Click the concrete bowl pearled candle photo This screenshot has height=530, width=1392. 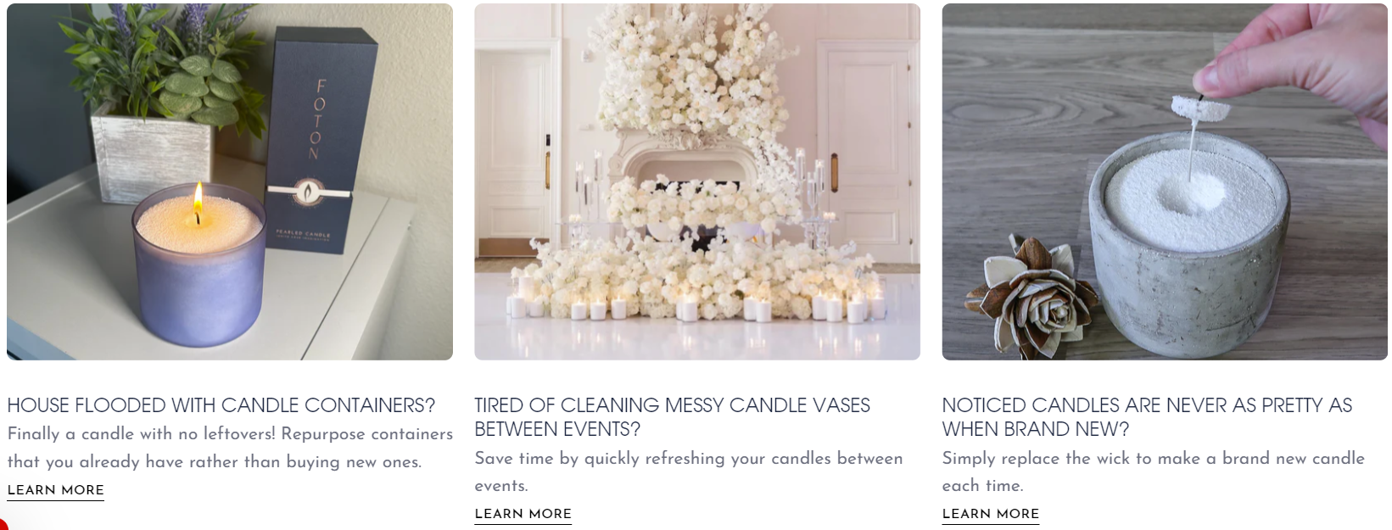pos(1165,181)
